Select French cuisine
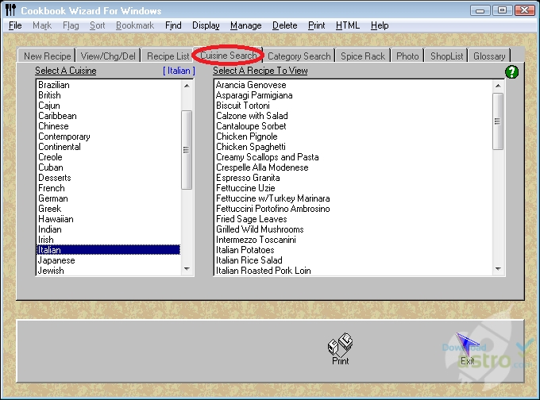This screenshot has width=540, height=400. [x=109, y=188]
